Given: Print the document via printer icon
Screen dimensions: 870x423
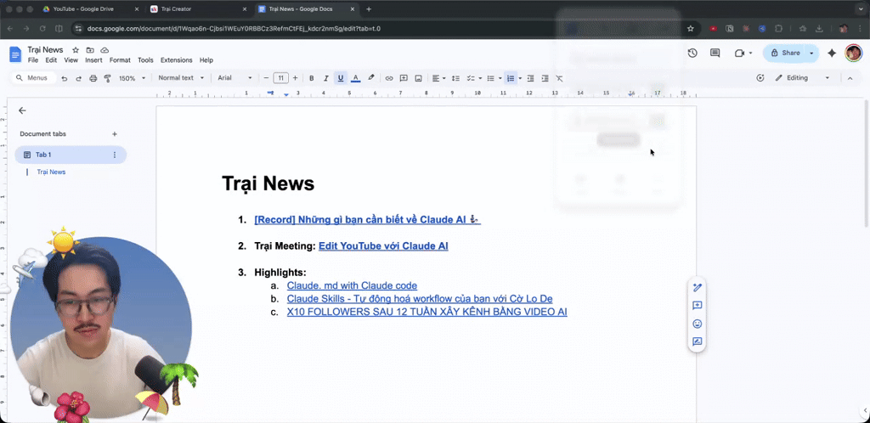Looking at the screenshot, I should [93, 78].
